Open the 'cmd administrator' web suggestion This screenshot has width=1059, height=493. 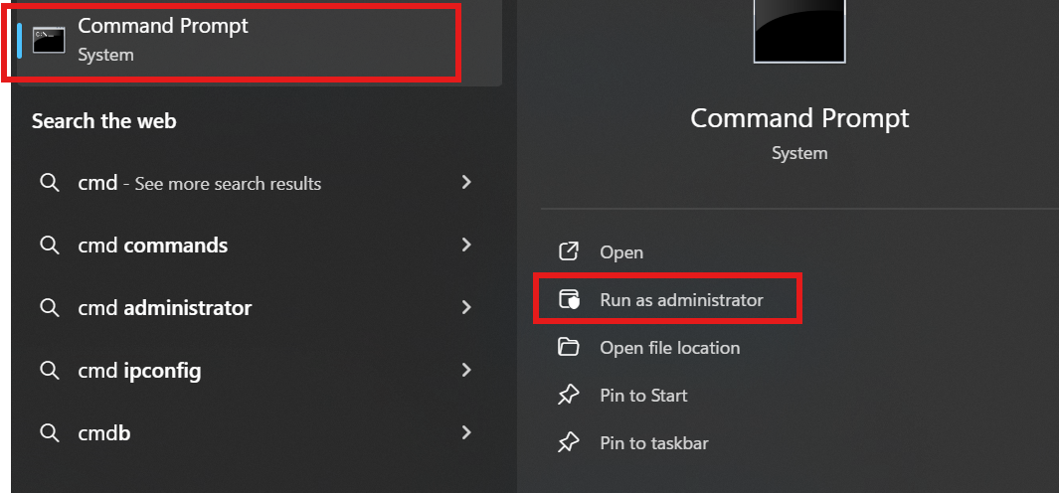(260, 308)
